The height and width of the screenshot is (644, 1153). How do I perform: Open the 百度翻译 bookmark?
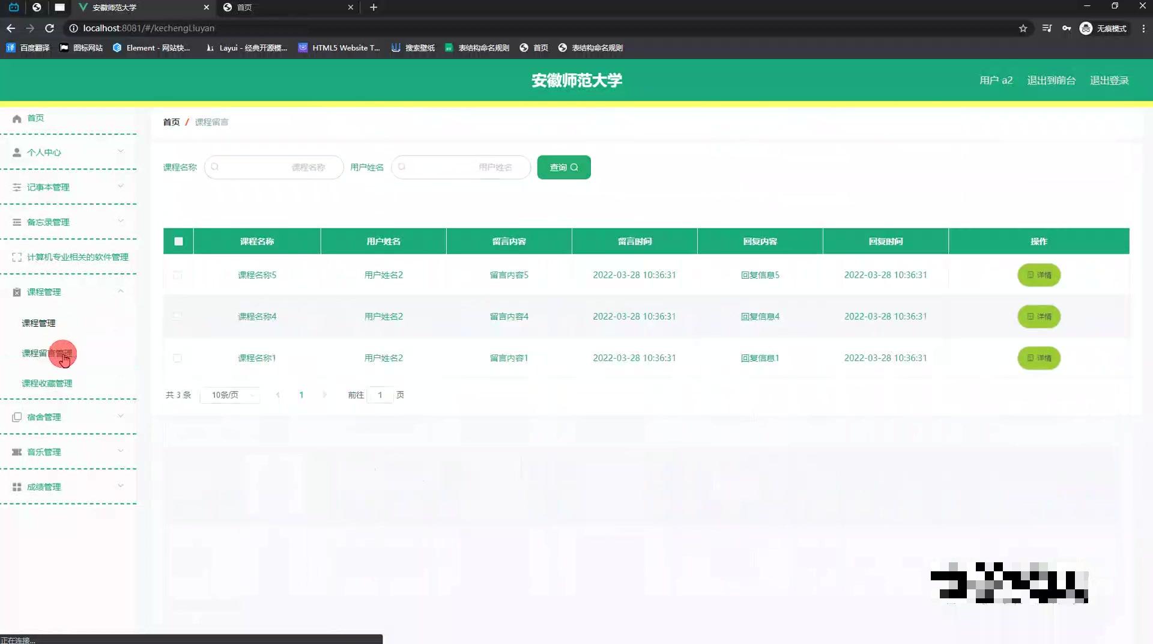pos(28,48)
